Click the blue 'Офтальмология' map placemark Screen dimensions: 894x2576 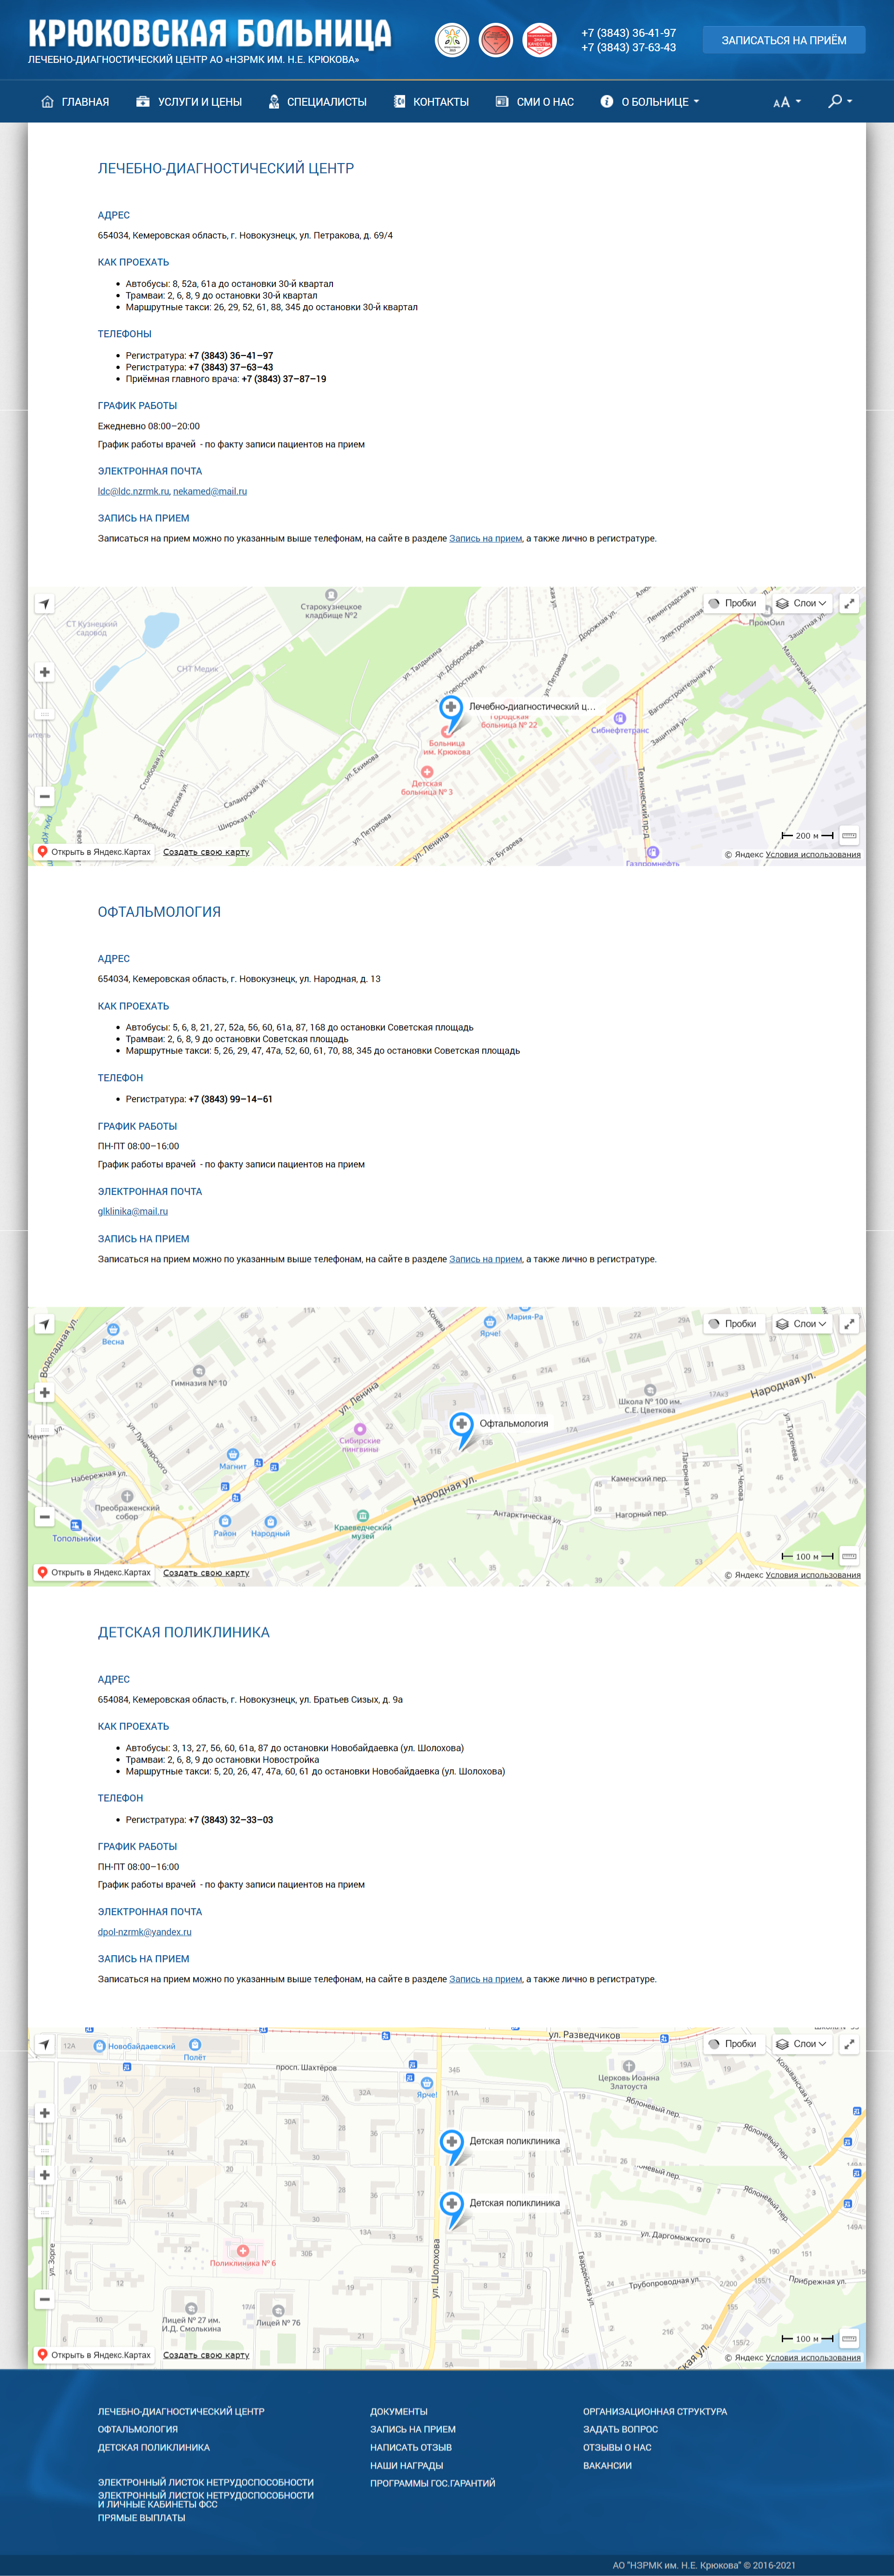tap(461, 1430)
